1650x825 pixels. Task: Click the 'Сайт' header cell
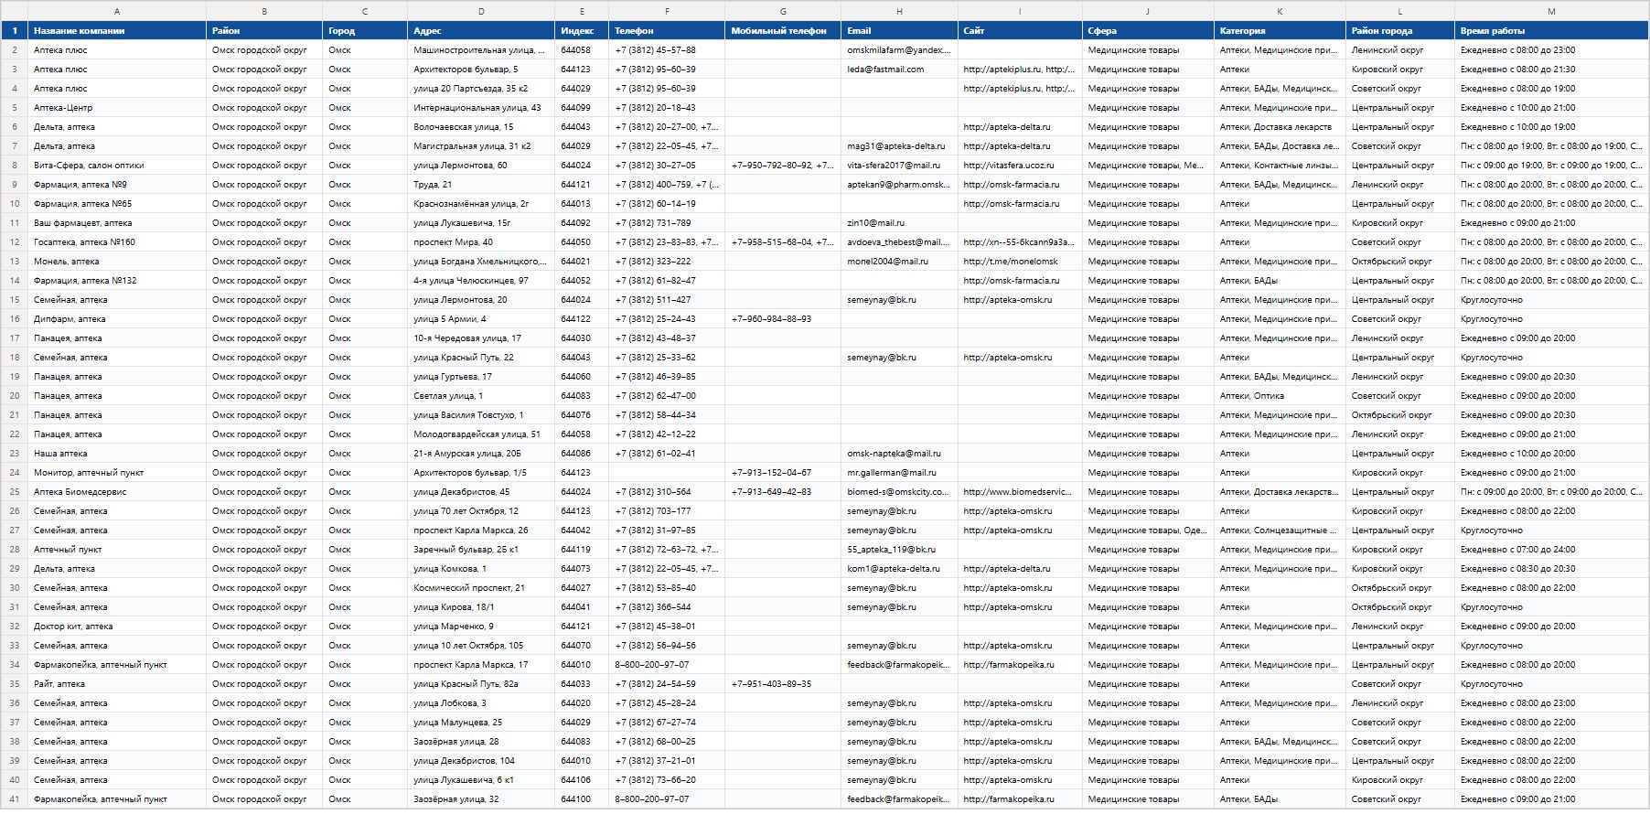tap(1020, 30)
